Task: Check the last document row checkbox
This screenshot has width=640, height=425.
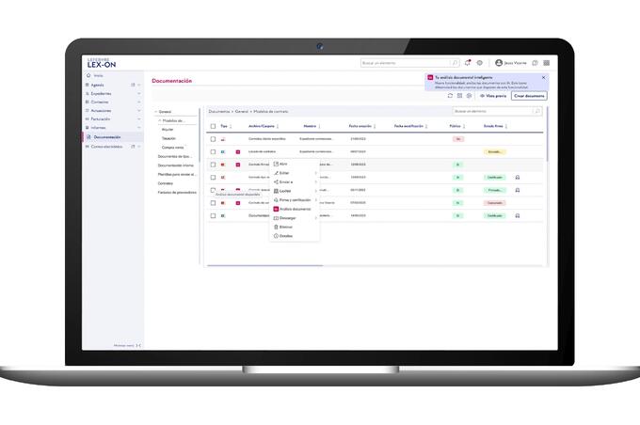Action: coord(213,215)
